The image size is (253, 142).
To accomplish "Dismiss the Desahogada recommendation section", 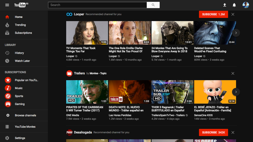I will [x=233, y=132].
